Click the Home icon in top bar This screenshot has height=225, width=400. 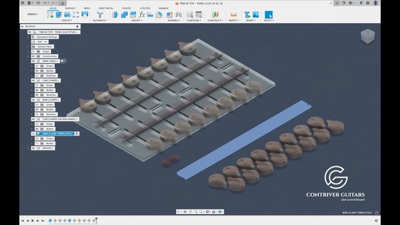(x=62, y=3)
